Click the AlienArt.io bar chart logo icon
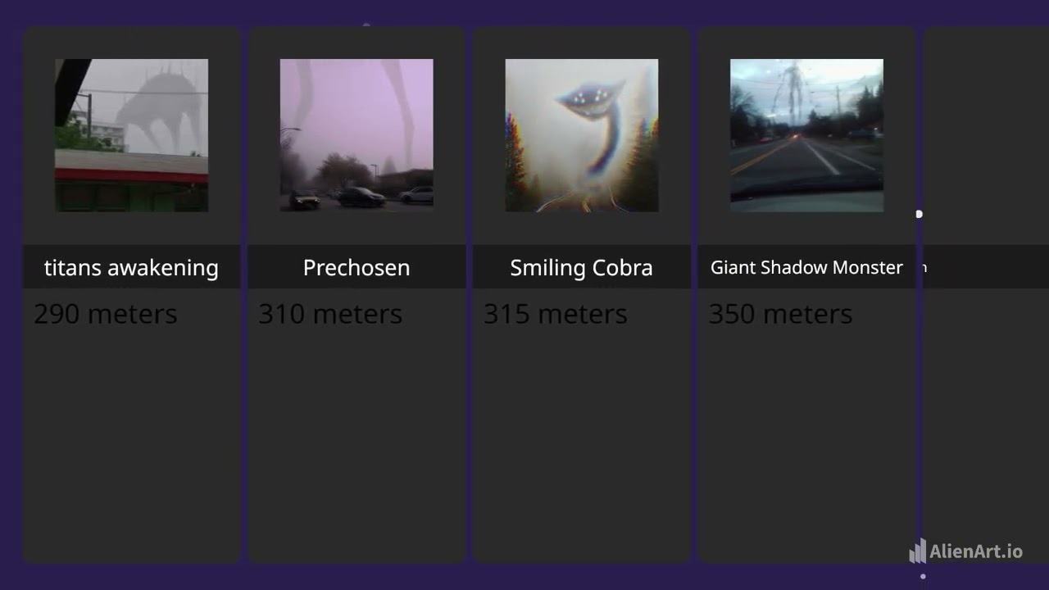 pos(918,551)
